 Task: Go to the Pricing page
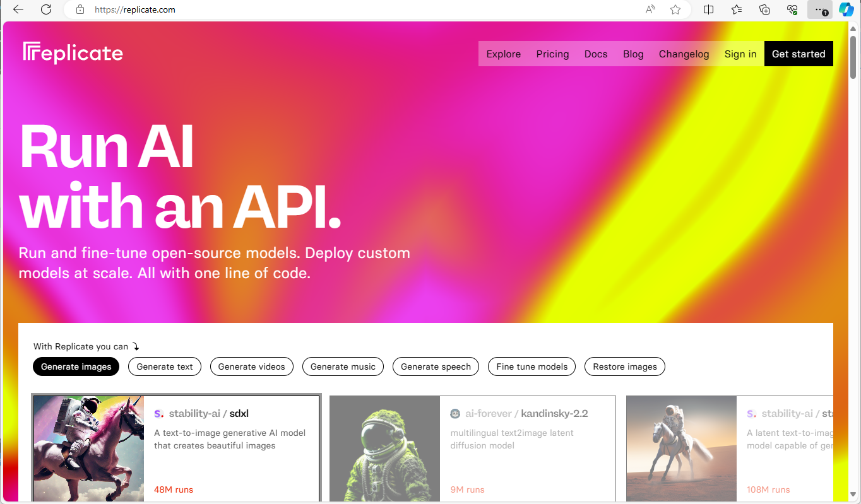pos(552,54)
